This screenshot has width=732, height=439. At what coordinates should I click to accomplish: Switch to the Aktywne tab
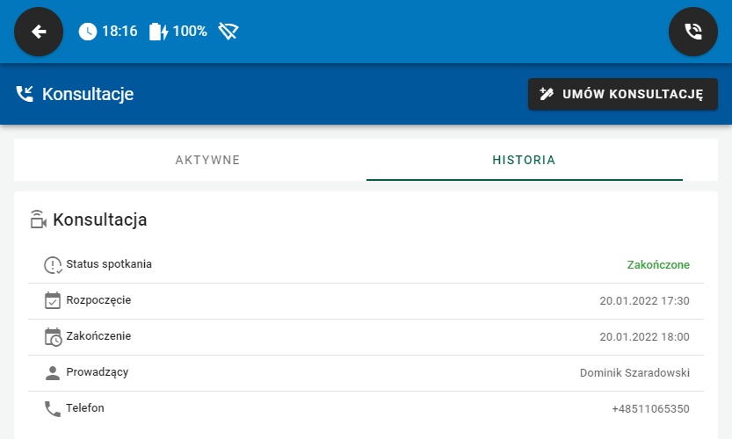(207, 160)
